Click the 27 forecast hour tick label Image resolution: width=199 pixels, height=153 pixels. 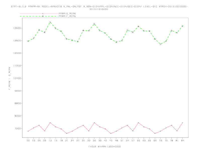click(78, 140)
